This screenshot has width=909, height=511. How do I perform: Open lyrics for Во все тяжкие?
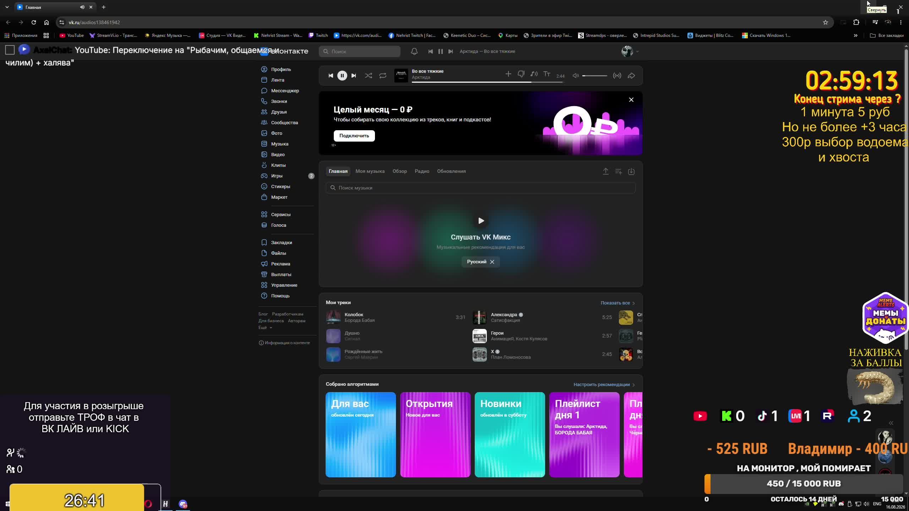(x=547, y=74)
